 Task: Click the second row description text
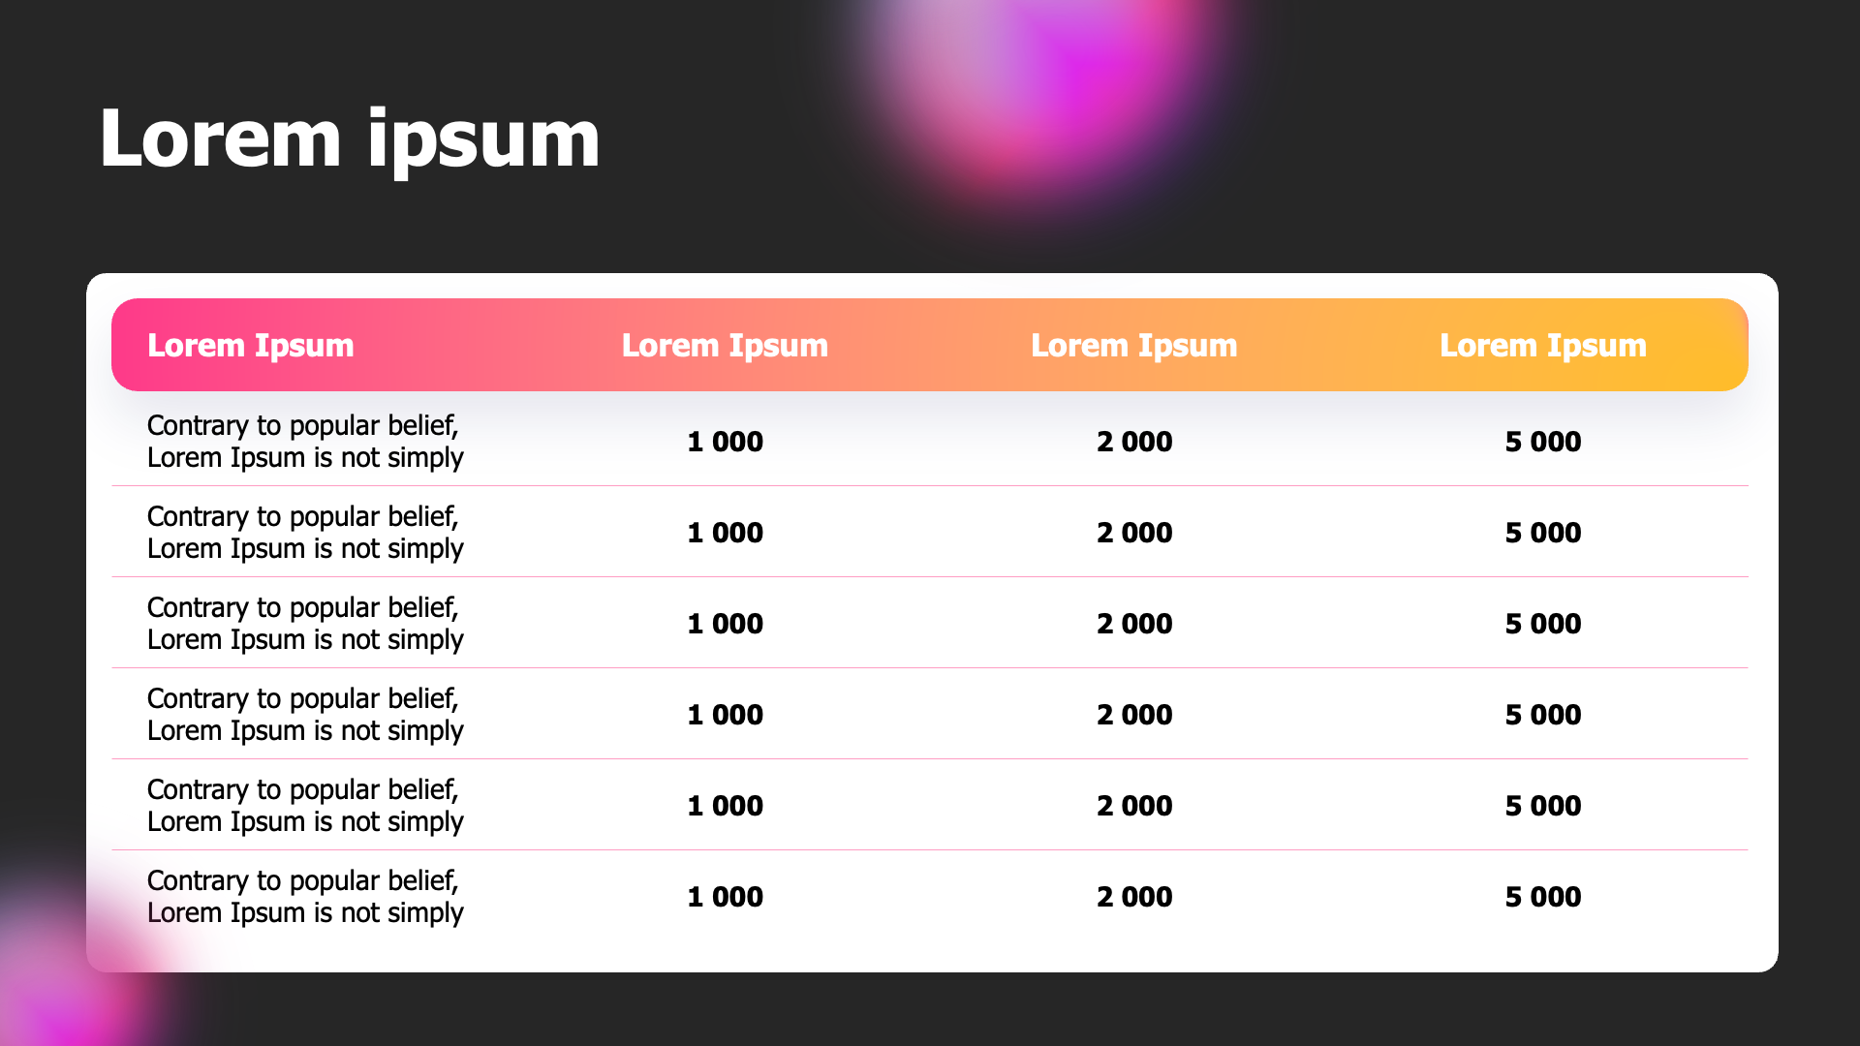coord(304,533)
